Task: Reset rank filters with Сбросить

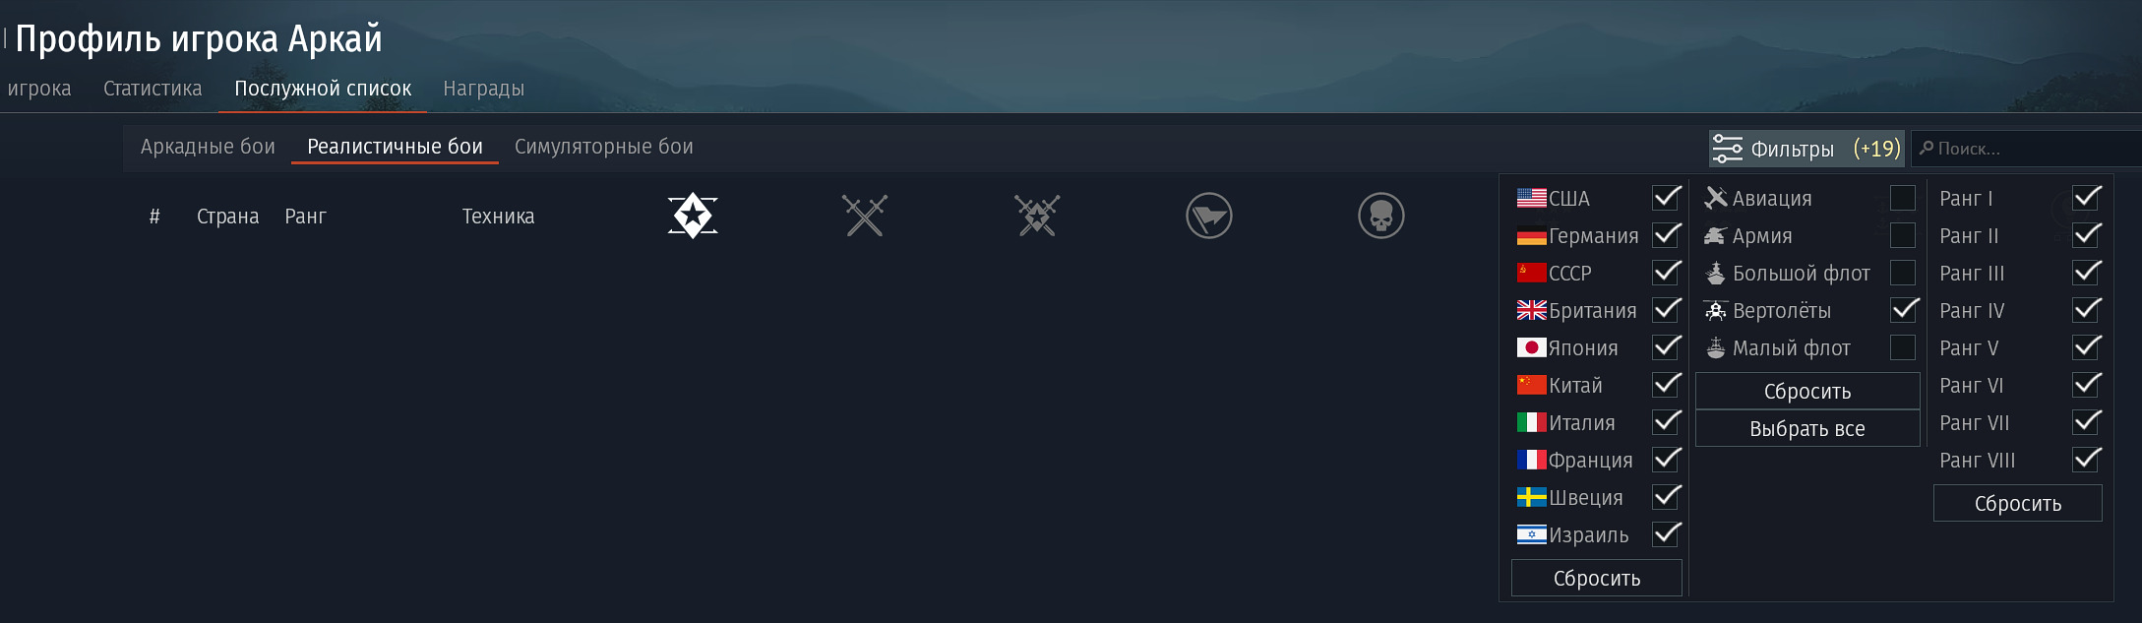Action: tap(2018, 503)
